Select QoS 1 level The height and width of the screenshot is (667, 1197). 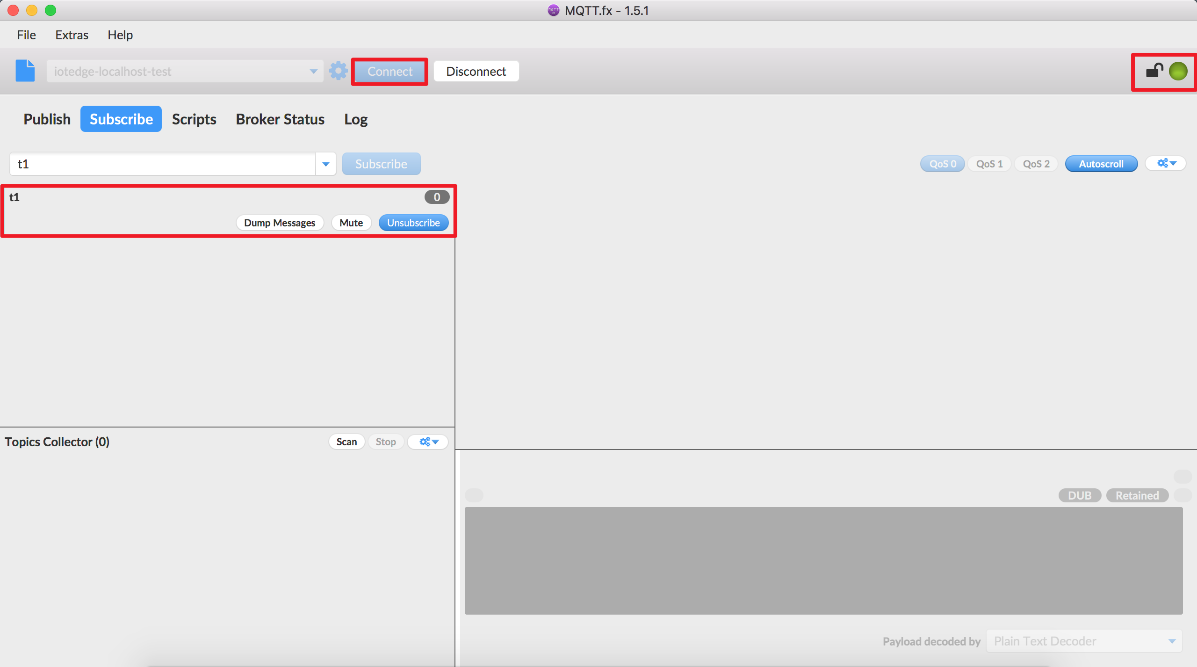(x=989, y=164)
